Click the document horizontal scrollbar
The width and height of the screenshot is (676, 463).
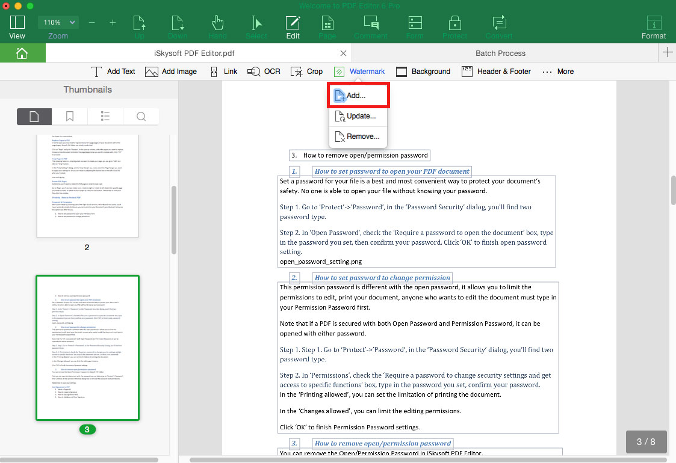click(x=429, y=460)
